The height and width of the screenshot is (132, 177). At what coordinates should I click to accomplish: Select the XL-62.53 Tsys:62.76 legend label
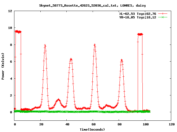pos(138,14)
